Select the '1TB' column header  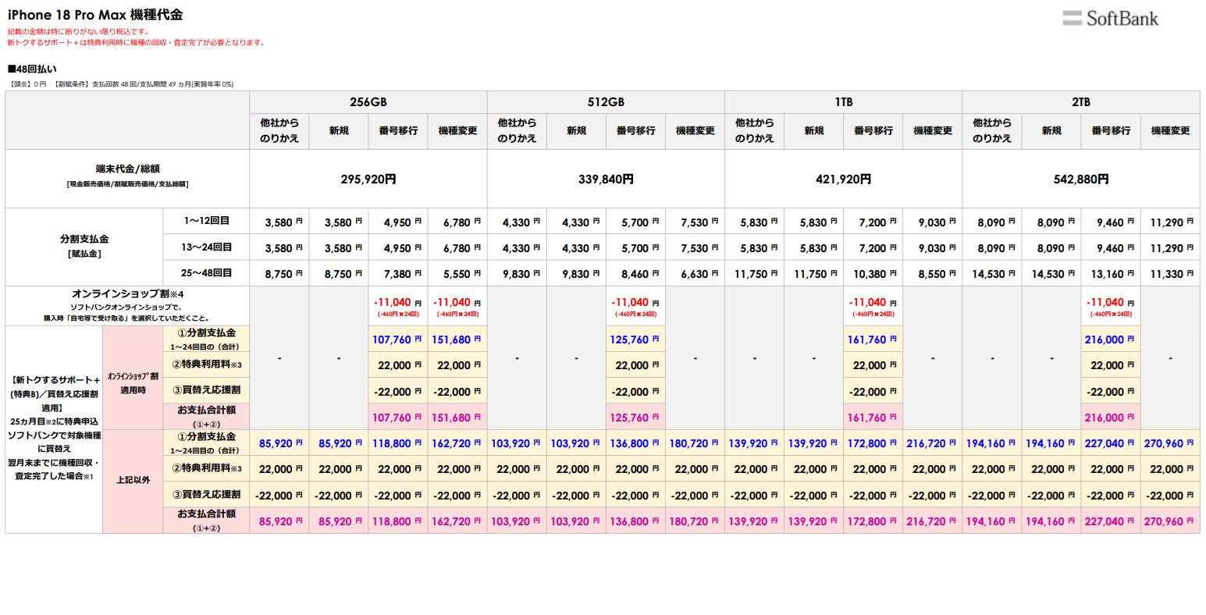tap(844, 102)
